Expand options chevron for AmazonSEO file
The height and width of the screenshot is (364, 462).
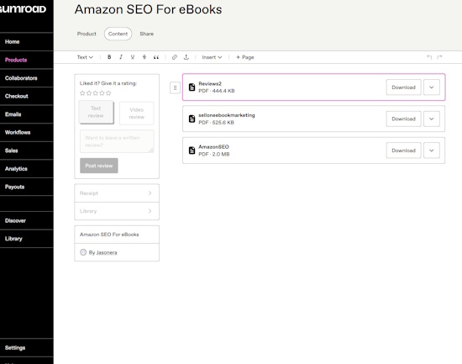coord(432,150)
